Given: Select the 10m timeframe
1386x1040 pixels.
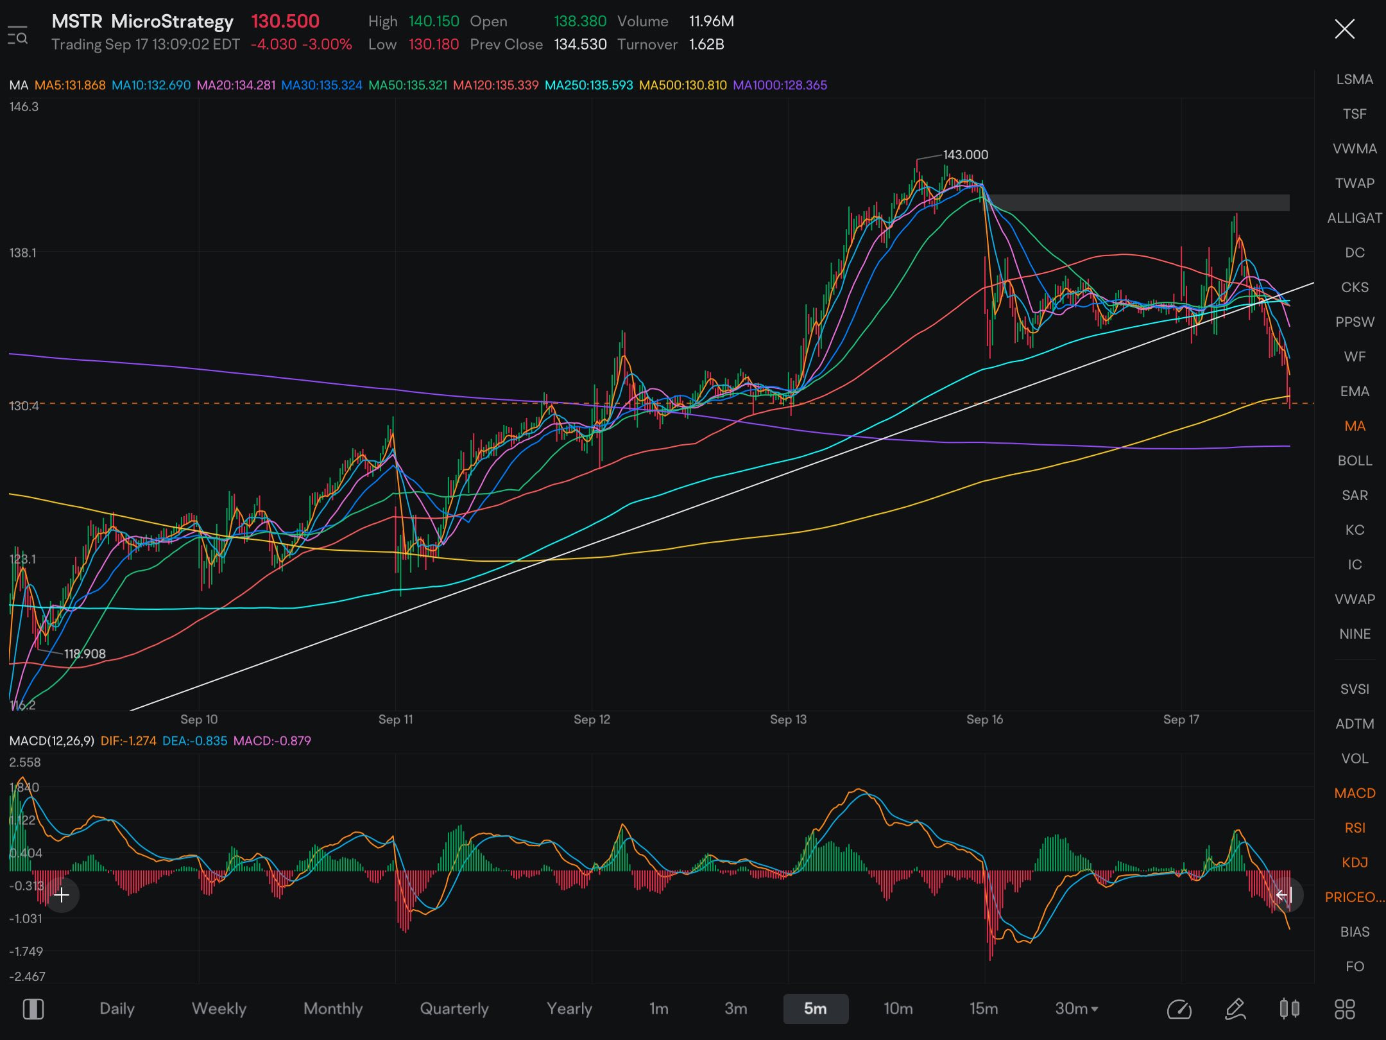Looking at the screenshot, I should click(898, 1009).
